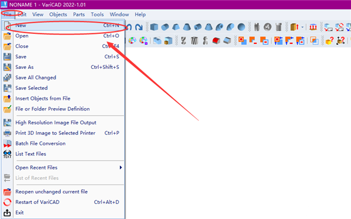The height and width of the screenshot is (219, 351).
Task: Choose Save from the File menu
Action: click(63, 57)
